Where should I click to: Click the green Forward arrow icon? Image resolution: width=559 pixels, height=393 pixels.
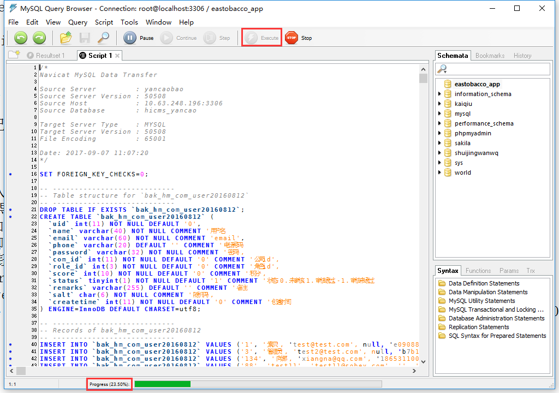pyautogui.click(x=39, y=38)
